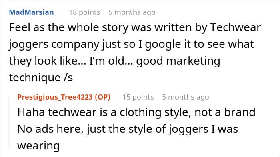Collapse reply thread using vertical thread line
The height and width of the screenshot is (157, 280).
[9, 123]
